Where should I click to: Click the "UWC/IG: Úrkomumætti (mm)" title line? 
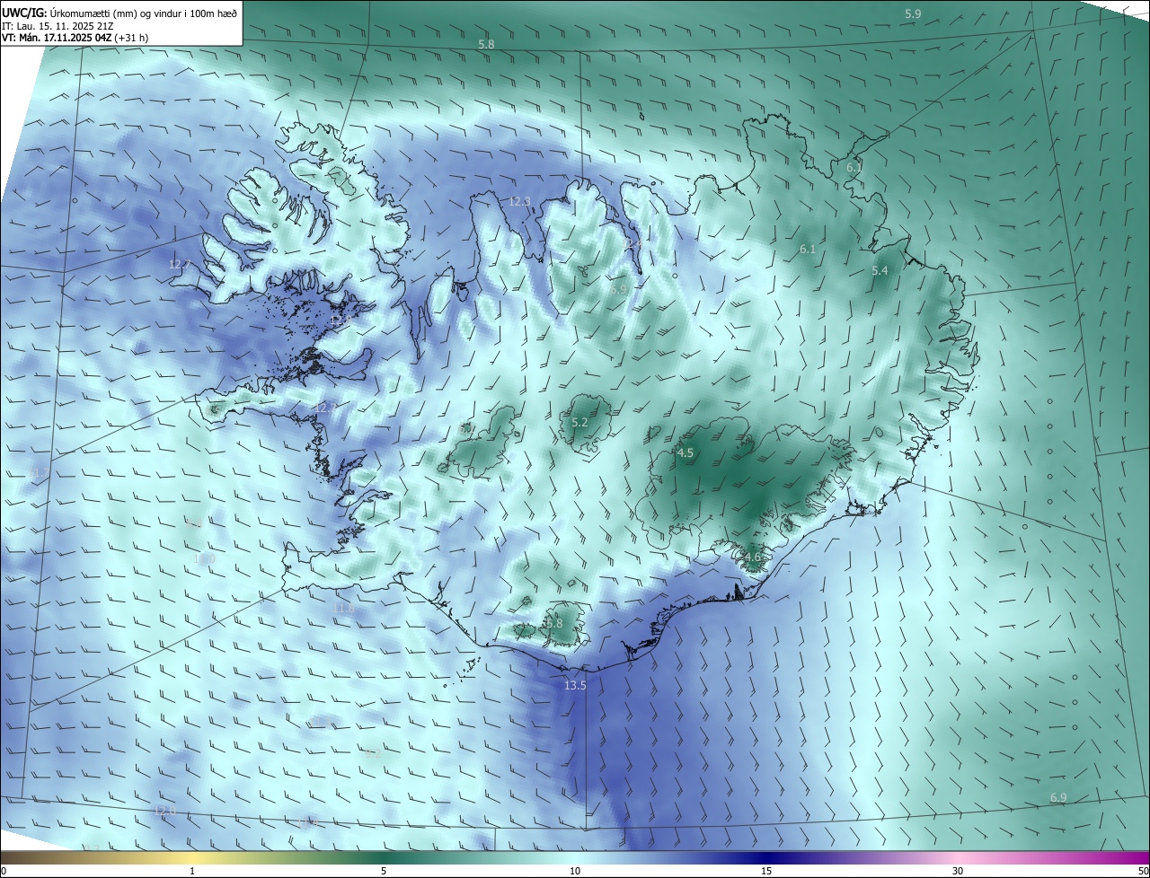tap(119, 12)
